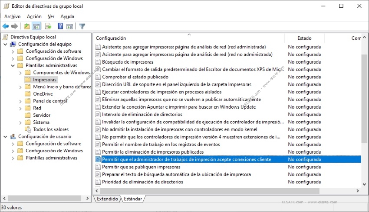Go up one level with folder icon
The image size is (369, 212).
coord(27,26)
